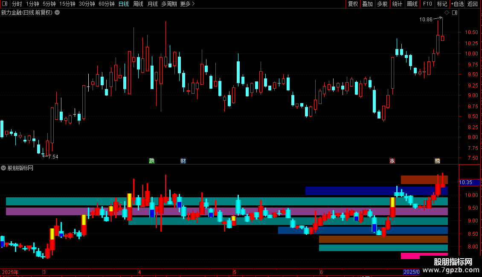Expand the 新力金融 title dropdown arrow
The width and height of the screenshot is (482, 277).
[57, 13]
